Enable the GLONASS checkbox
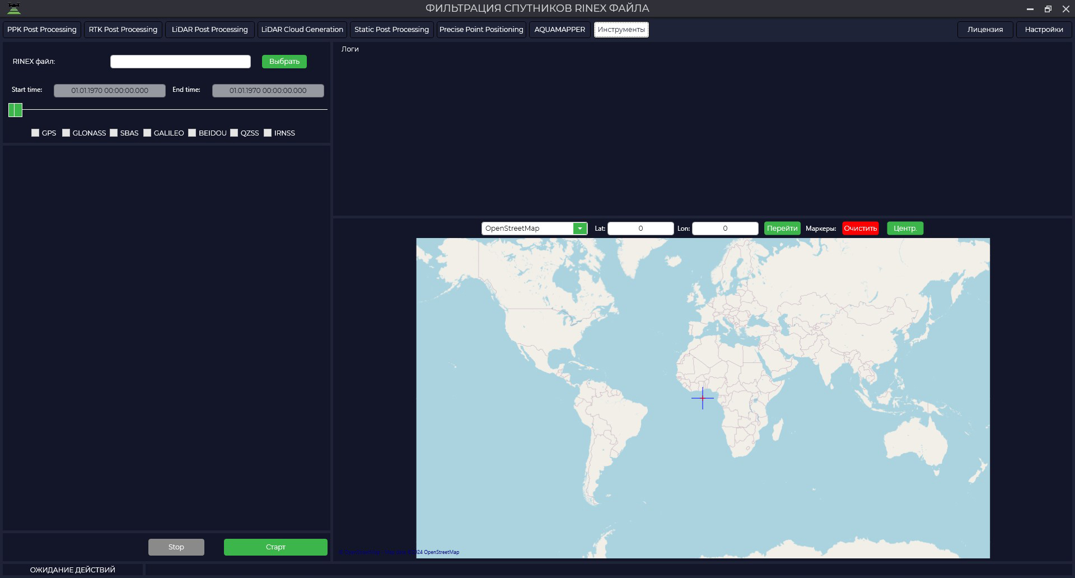Screen dimensions: 1075x578 pyautogui.click(x=66, y=133)
